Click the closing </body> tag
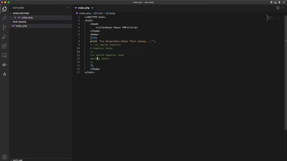287x161 pixels. (95, 69)
